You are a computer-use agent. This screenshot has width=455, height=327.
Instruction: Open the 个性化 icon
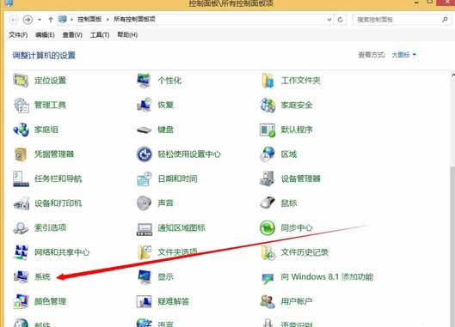144,80
